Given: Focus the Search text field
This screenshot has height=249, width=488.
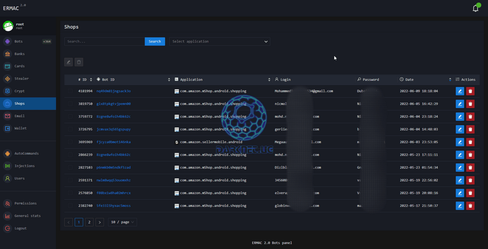Looking at the screenshot, I should click(x=105, y=41).
